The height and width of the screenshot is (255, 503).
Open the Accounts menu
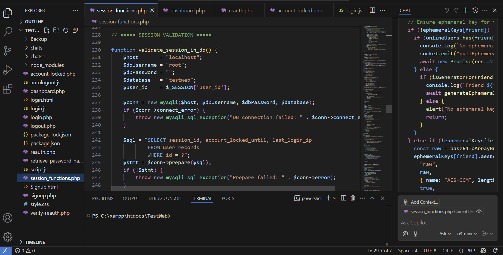[x=8, y=218]
